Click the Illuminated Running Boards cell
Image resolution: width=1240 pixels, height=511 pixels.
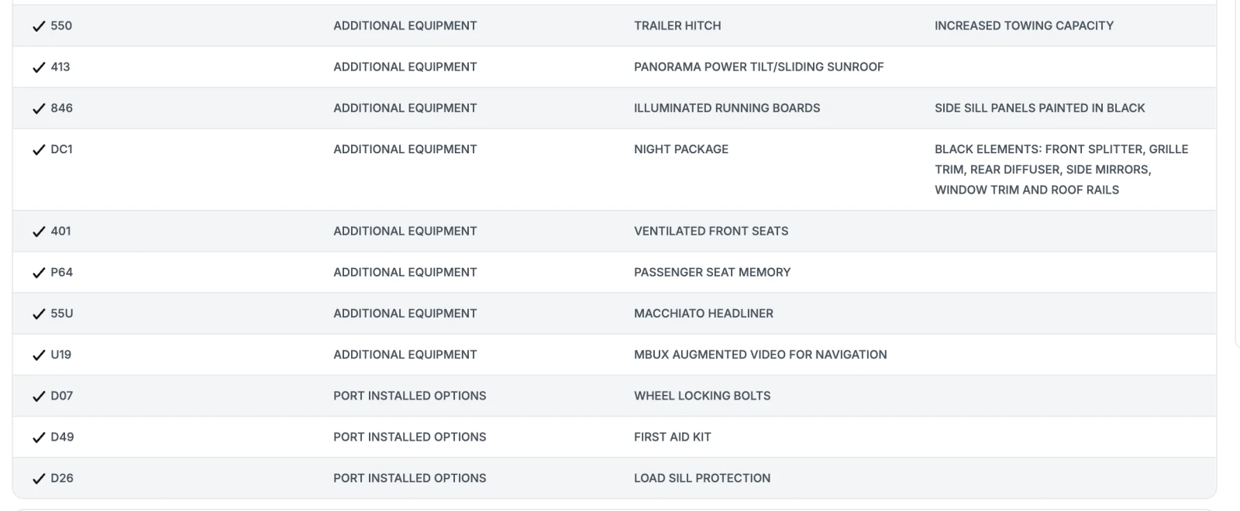(x=726, y=108)
